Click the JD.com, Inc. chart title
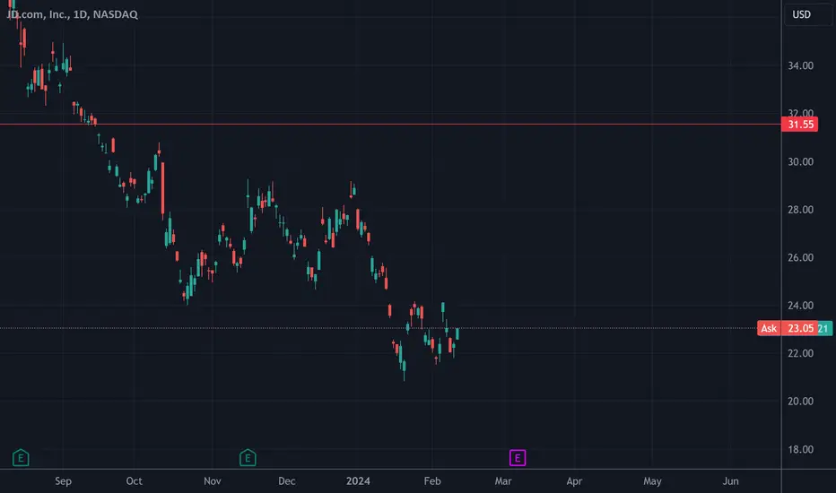The height and width of the screenshot is (493, 836). coord(72,14)
